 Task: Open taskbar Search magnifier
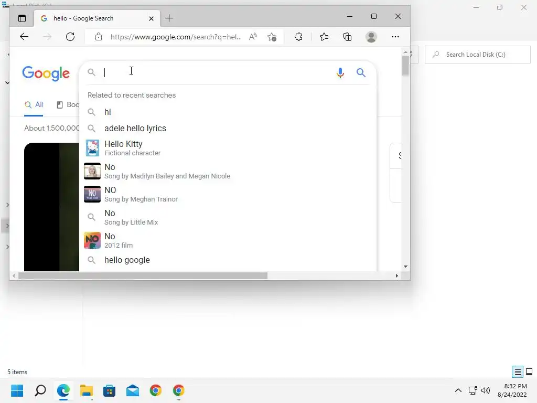click(40, 390)
